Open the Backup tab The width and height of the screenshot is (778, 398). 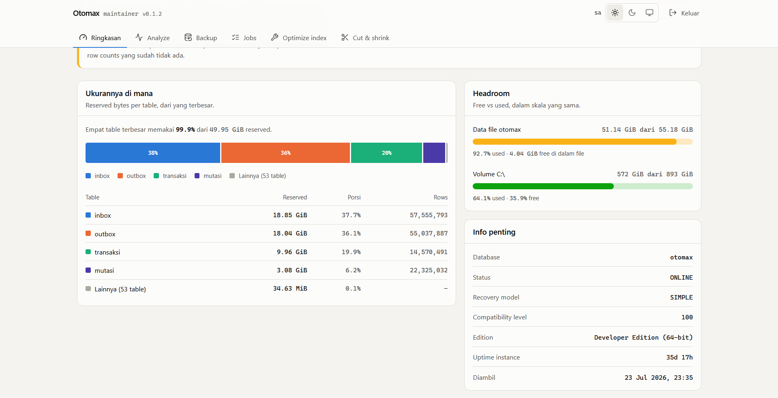point(201,38)
